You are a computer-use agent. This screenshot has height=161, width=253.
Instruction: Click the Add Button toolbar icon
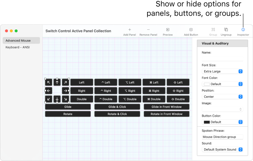191,30
